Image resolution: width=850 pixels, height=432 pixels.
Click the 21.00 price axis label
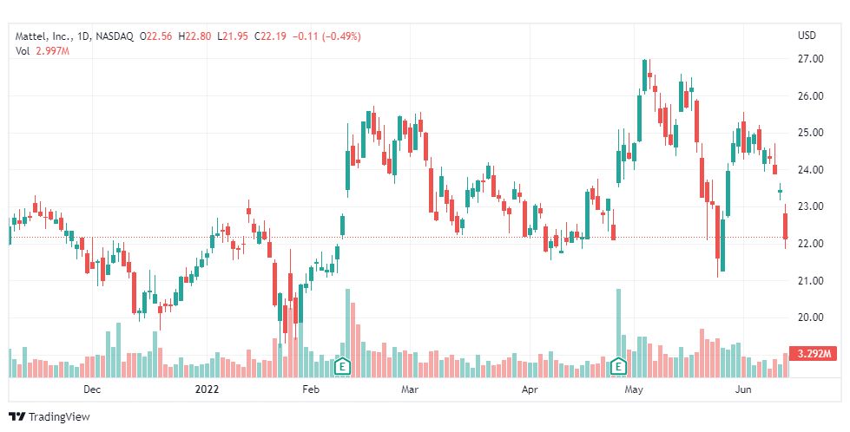tap(810, 280)
